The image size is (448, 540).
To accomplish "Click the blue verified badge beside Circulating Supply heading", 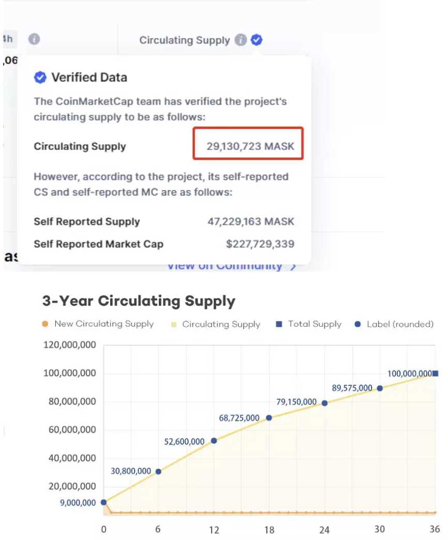I will 257,40.
